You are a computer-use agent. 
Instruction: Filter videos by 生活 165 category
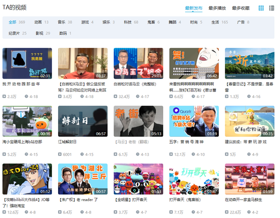[220, 22]
